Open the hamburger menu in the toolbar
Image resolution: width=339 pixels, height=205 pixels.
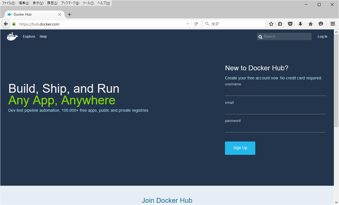click(x=333, y=24)
